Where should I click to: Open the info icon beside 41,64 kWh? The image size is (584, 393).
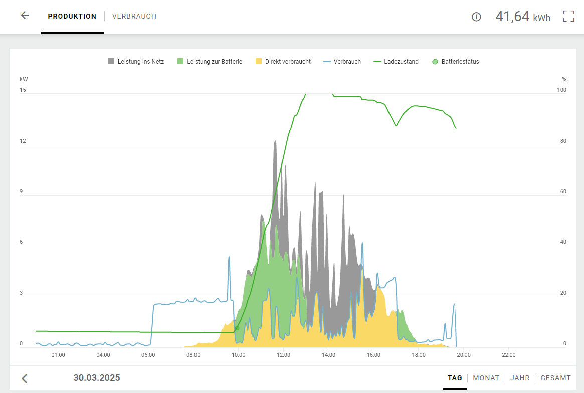[476, 17]
